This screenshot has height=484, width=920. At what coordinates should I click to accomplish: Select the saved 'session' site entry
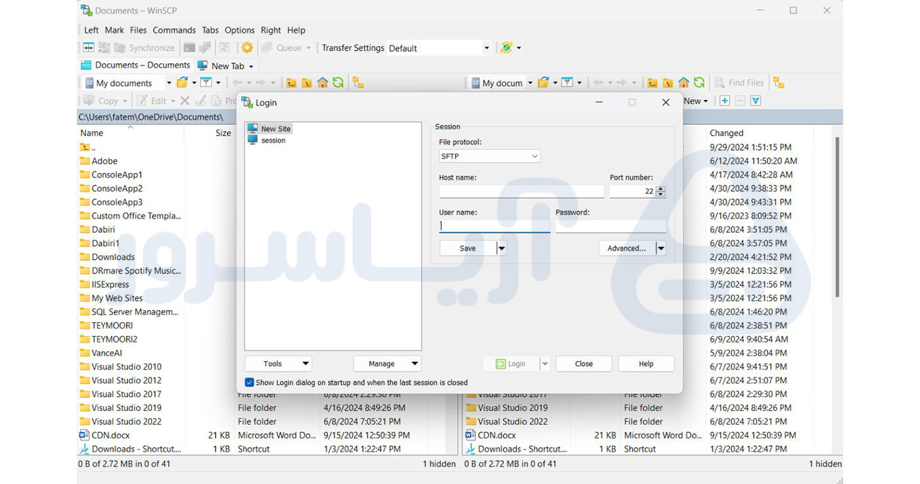(x=266, y=140)
